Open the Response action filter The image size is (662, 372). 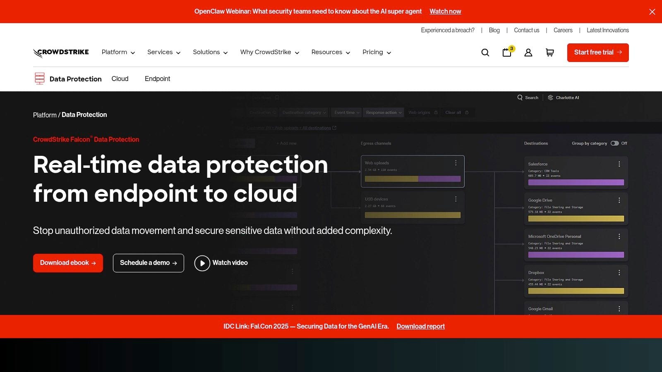384,112
